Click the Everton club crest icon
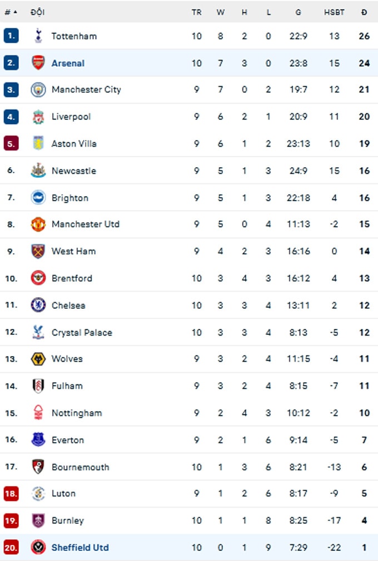Screen dimensions: 378x561 coord(38,439)
